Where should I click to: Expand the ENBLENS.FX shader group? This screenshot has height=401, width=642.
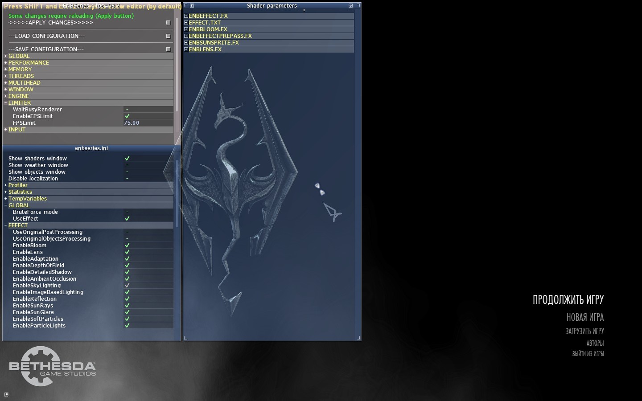186,49
